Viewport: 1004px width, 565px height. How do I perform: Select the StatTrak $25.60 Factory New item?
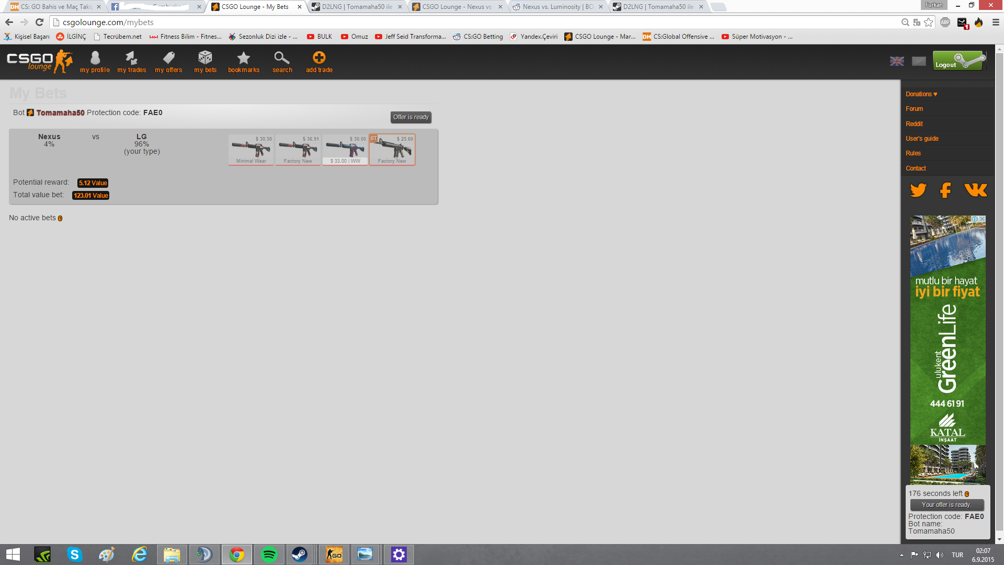point(392,150)
